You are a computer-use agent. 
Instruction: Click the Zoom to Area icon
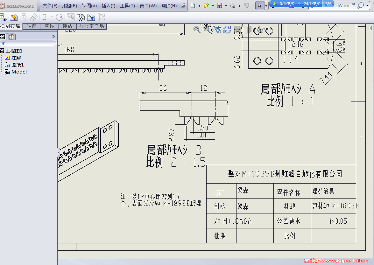click(207, 30)
